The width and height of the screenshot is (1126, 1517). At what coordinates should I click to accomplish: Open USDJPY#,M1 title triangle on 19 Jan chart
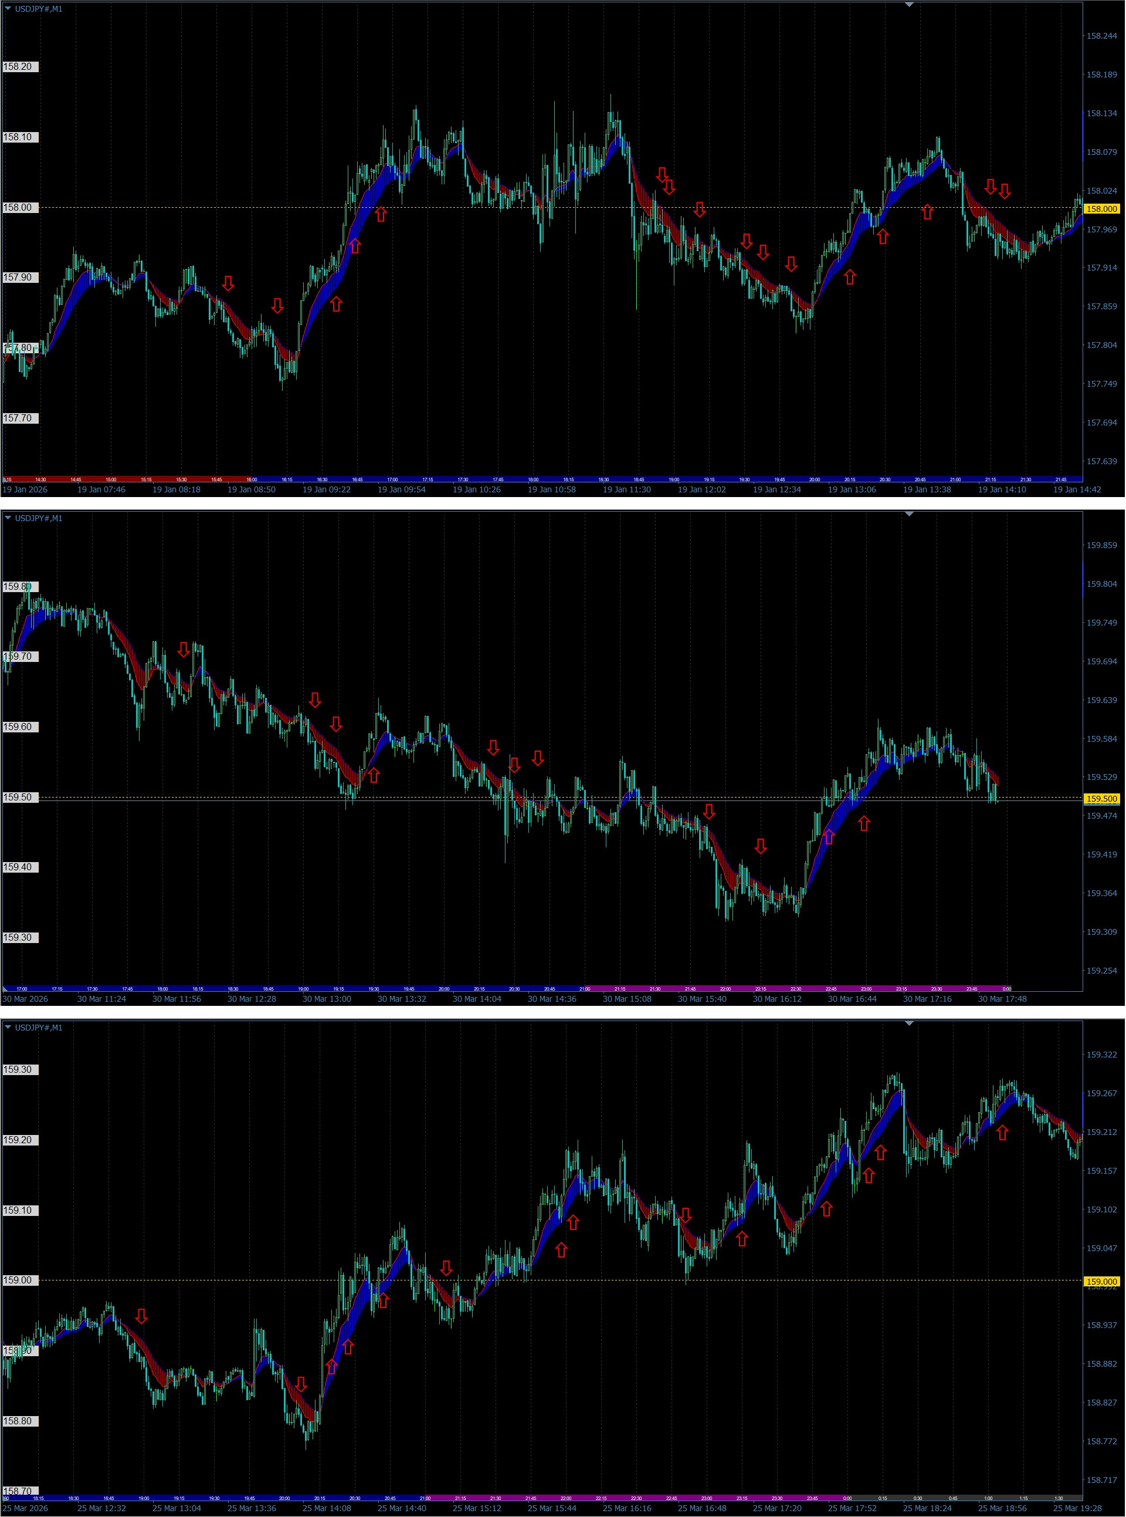[8, 9]
